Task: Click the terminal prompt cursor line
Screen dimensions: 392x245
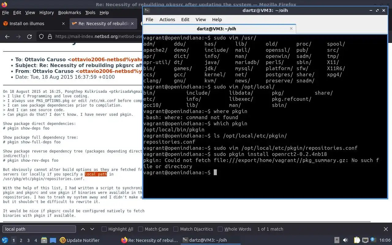Action: point(180,172)
